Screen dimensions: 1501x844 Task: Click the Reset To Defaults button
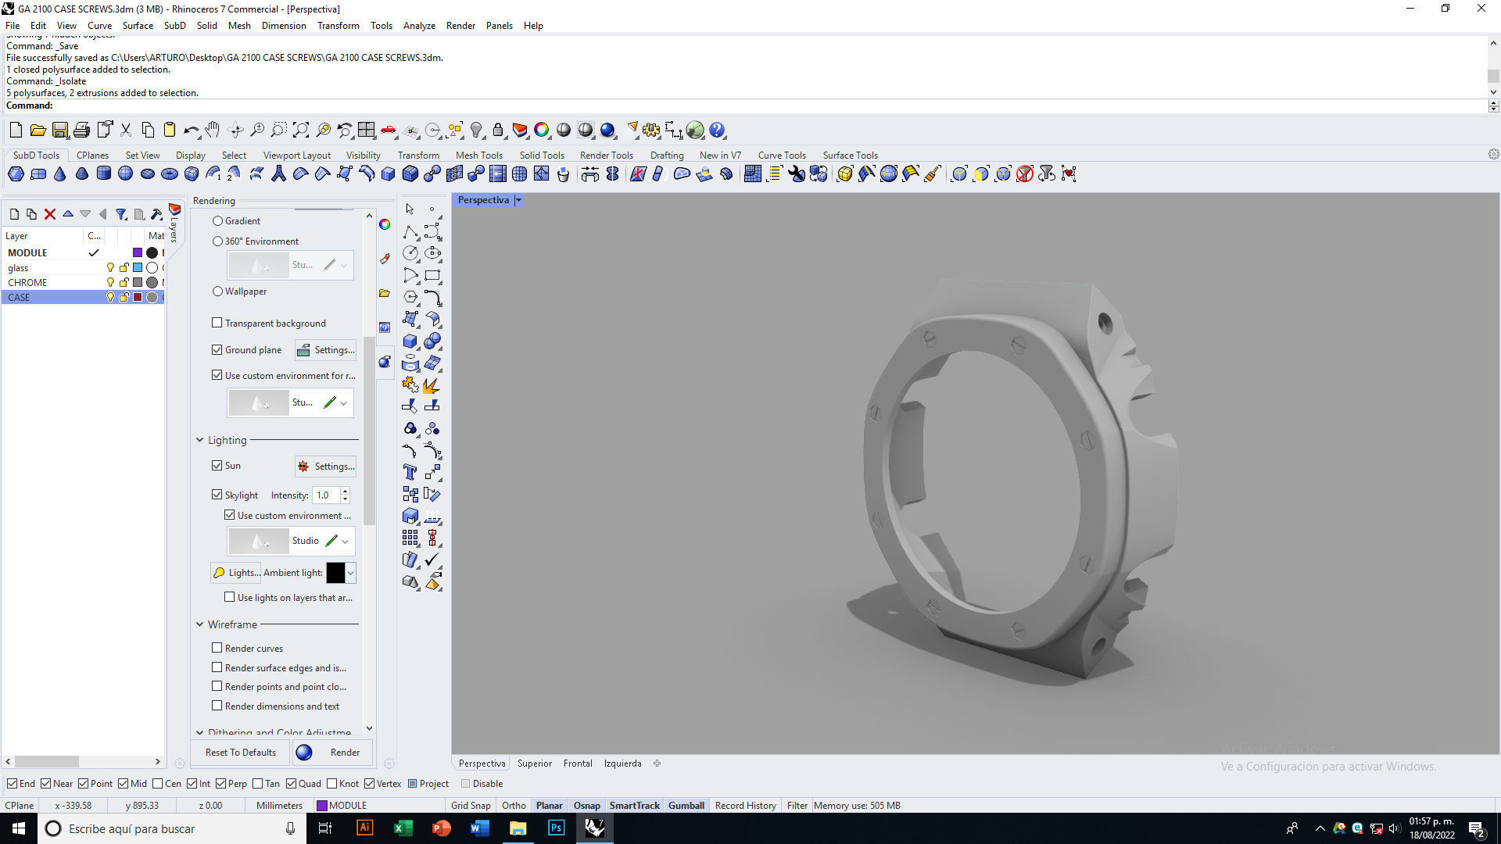tap(241, 753)
